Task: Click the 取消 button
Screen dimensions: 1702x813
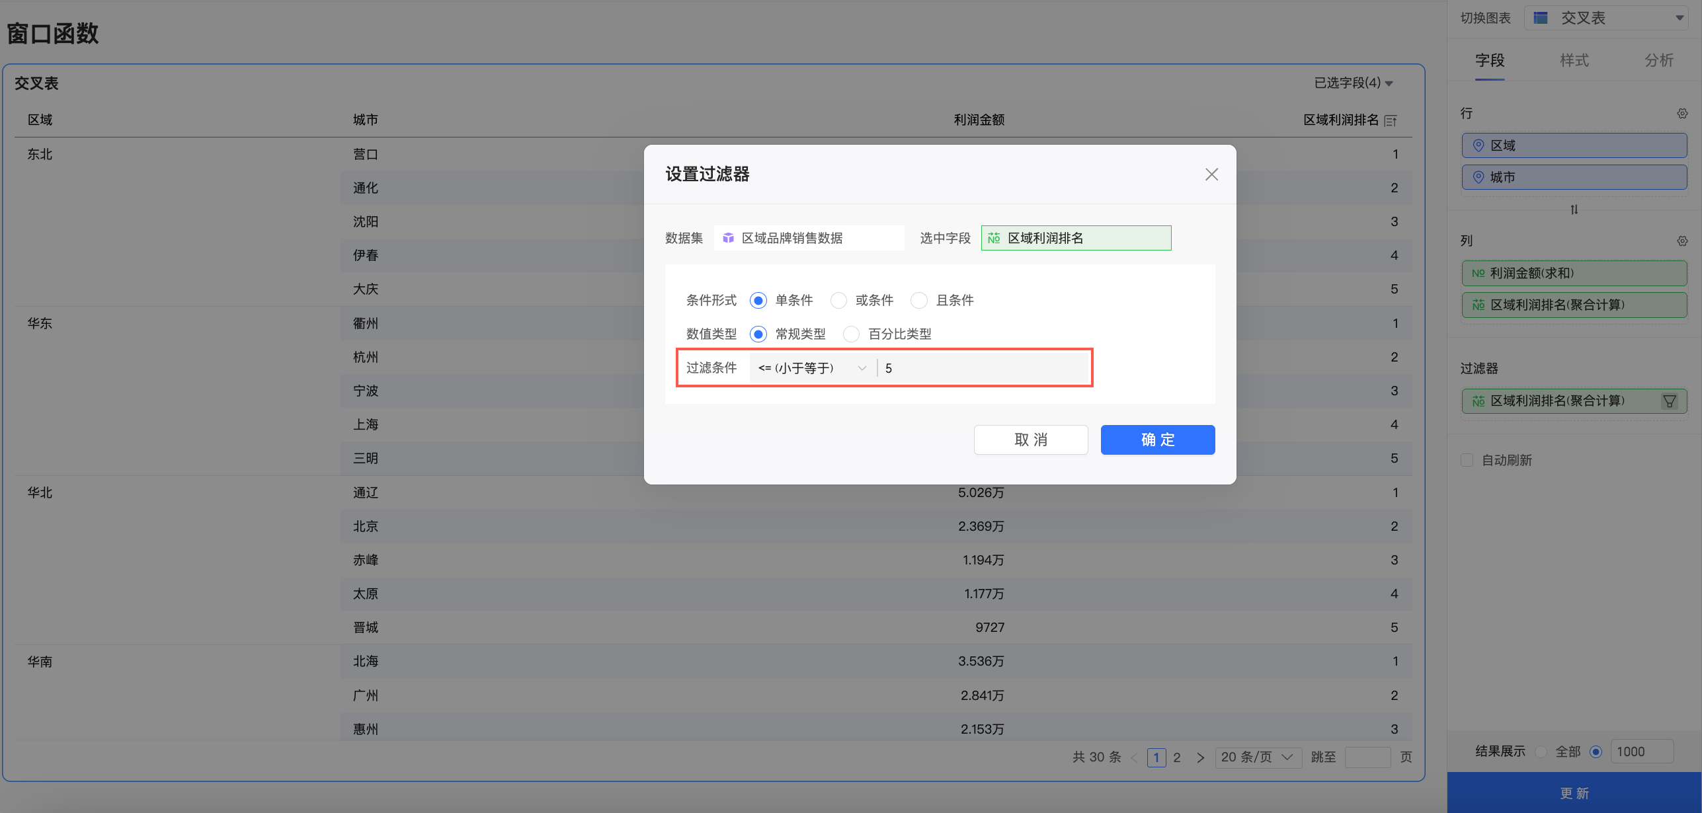Action: (x=1031, y=440)
